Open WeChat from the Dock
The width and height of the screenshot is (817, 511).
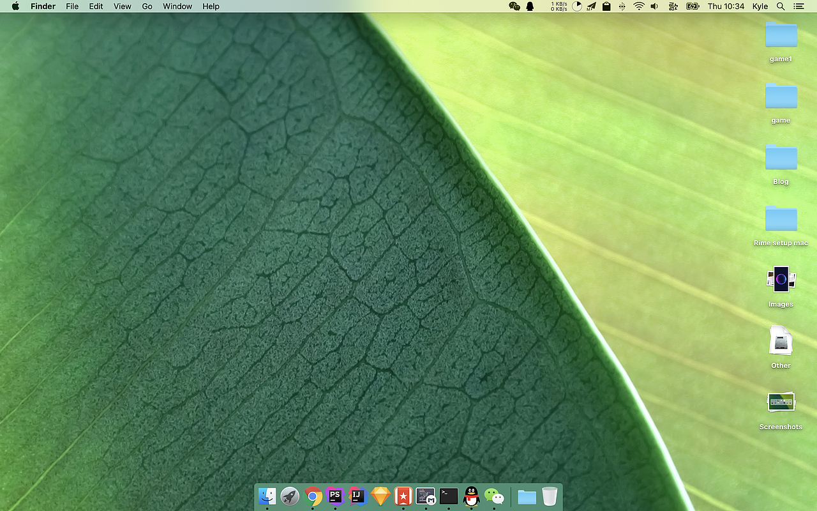pos(494,496)
